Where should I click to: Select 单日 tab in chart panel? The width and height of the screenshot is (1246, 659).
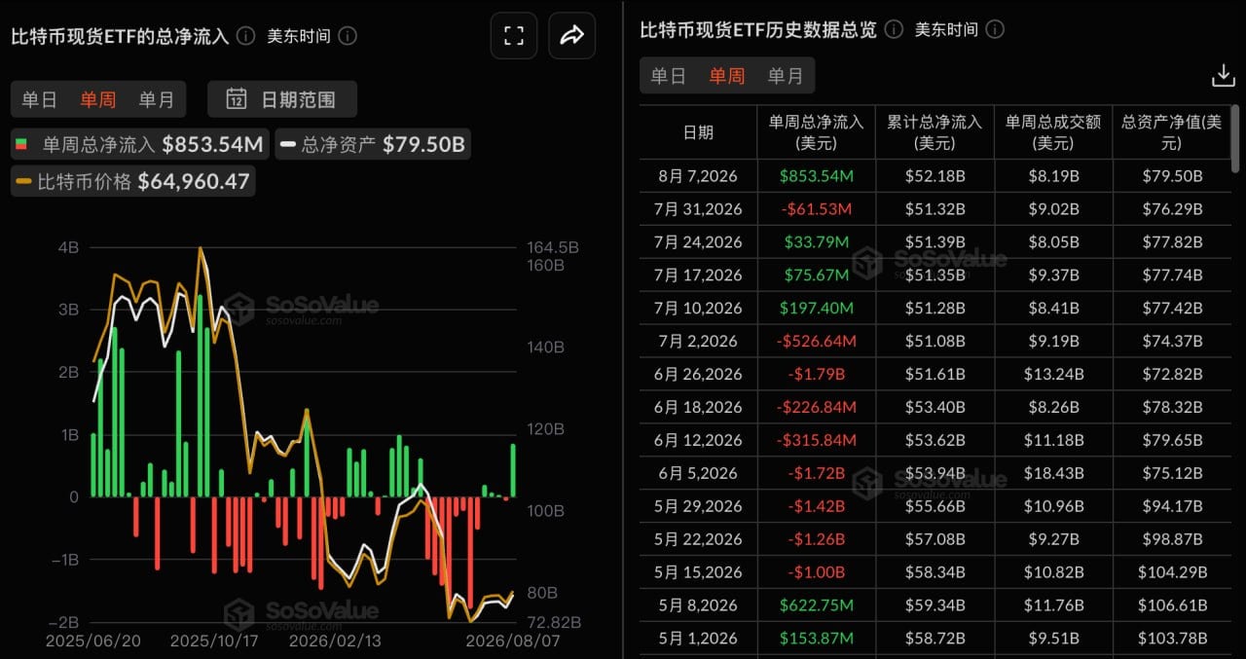point(40,99)
